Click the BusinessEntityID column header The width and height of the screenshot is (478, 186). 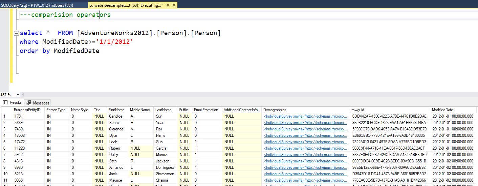click(27, 110)
